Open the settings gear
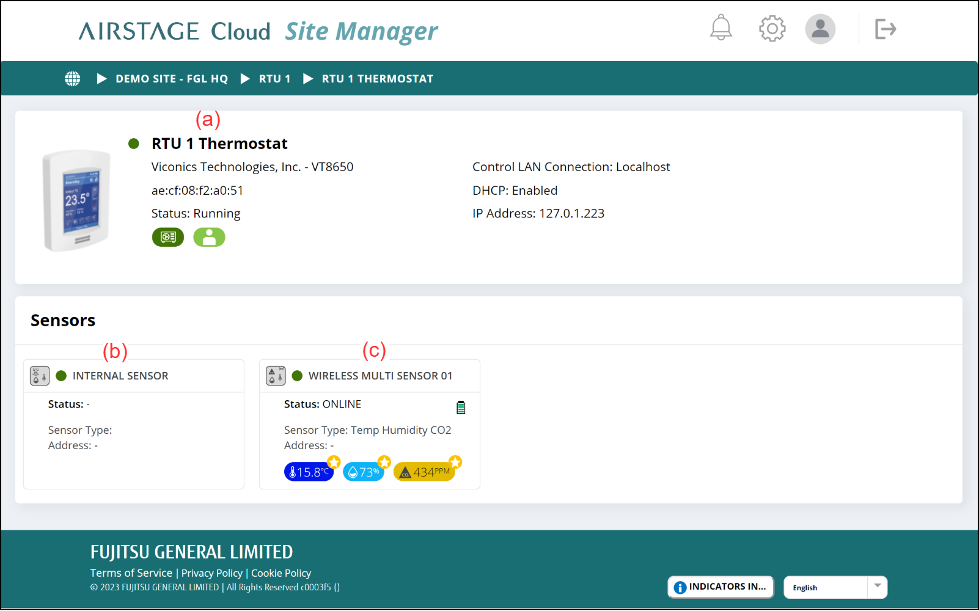 click(x=772, y=29)
